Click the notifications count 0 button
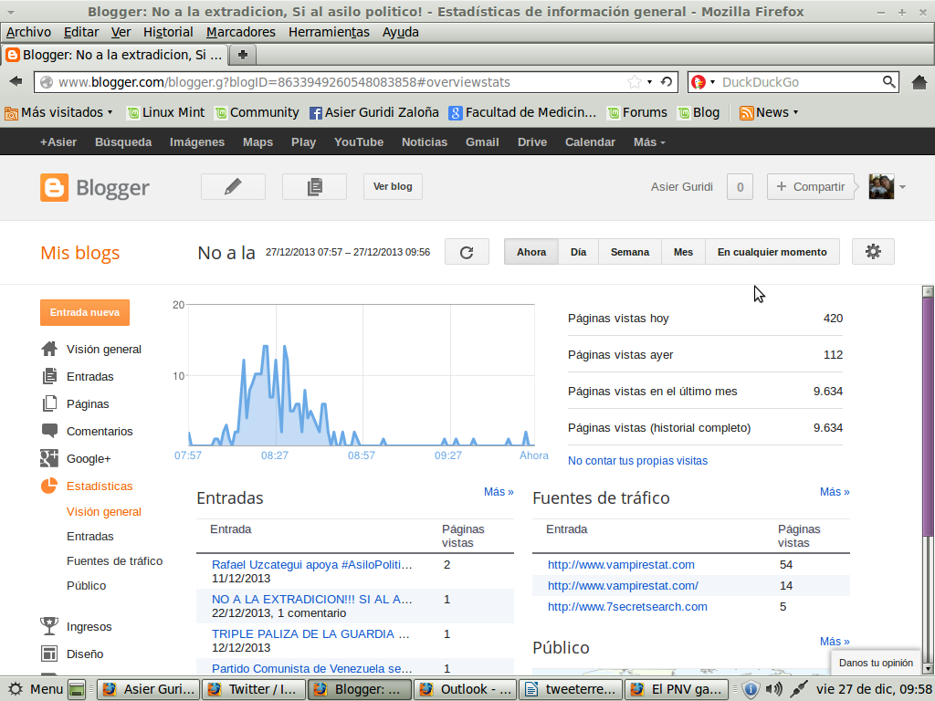This screenshot has width=935, height=701. click(740, 186)
